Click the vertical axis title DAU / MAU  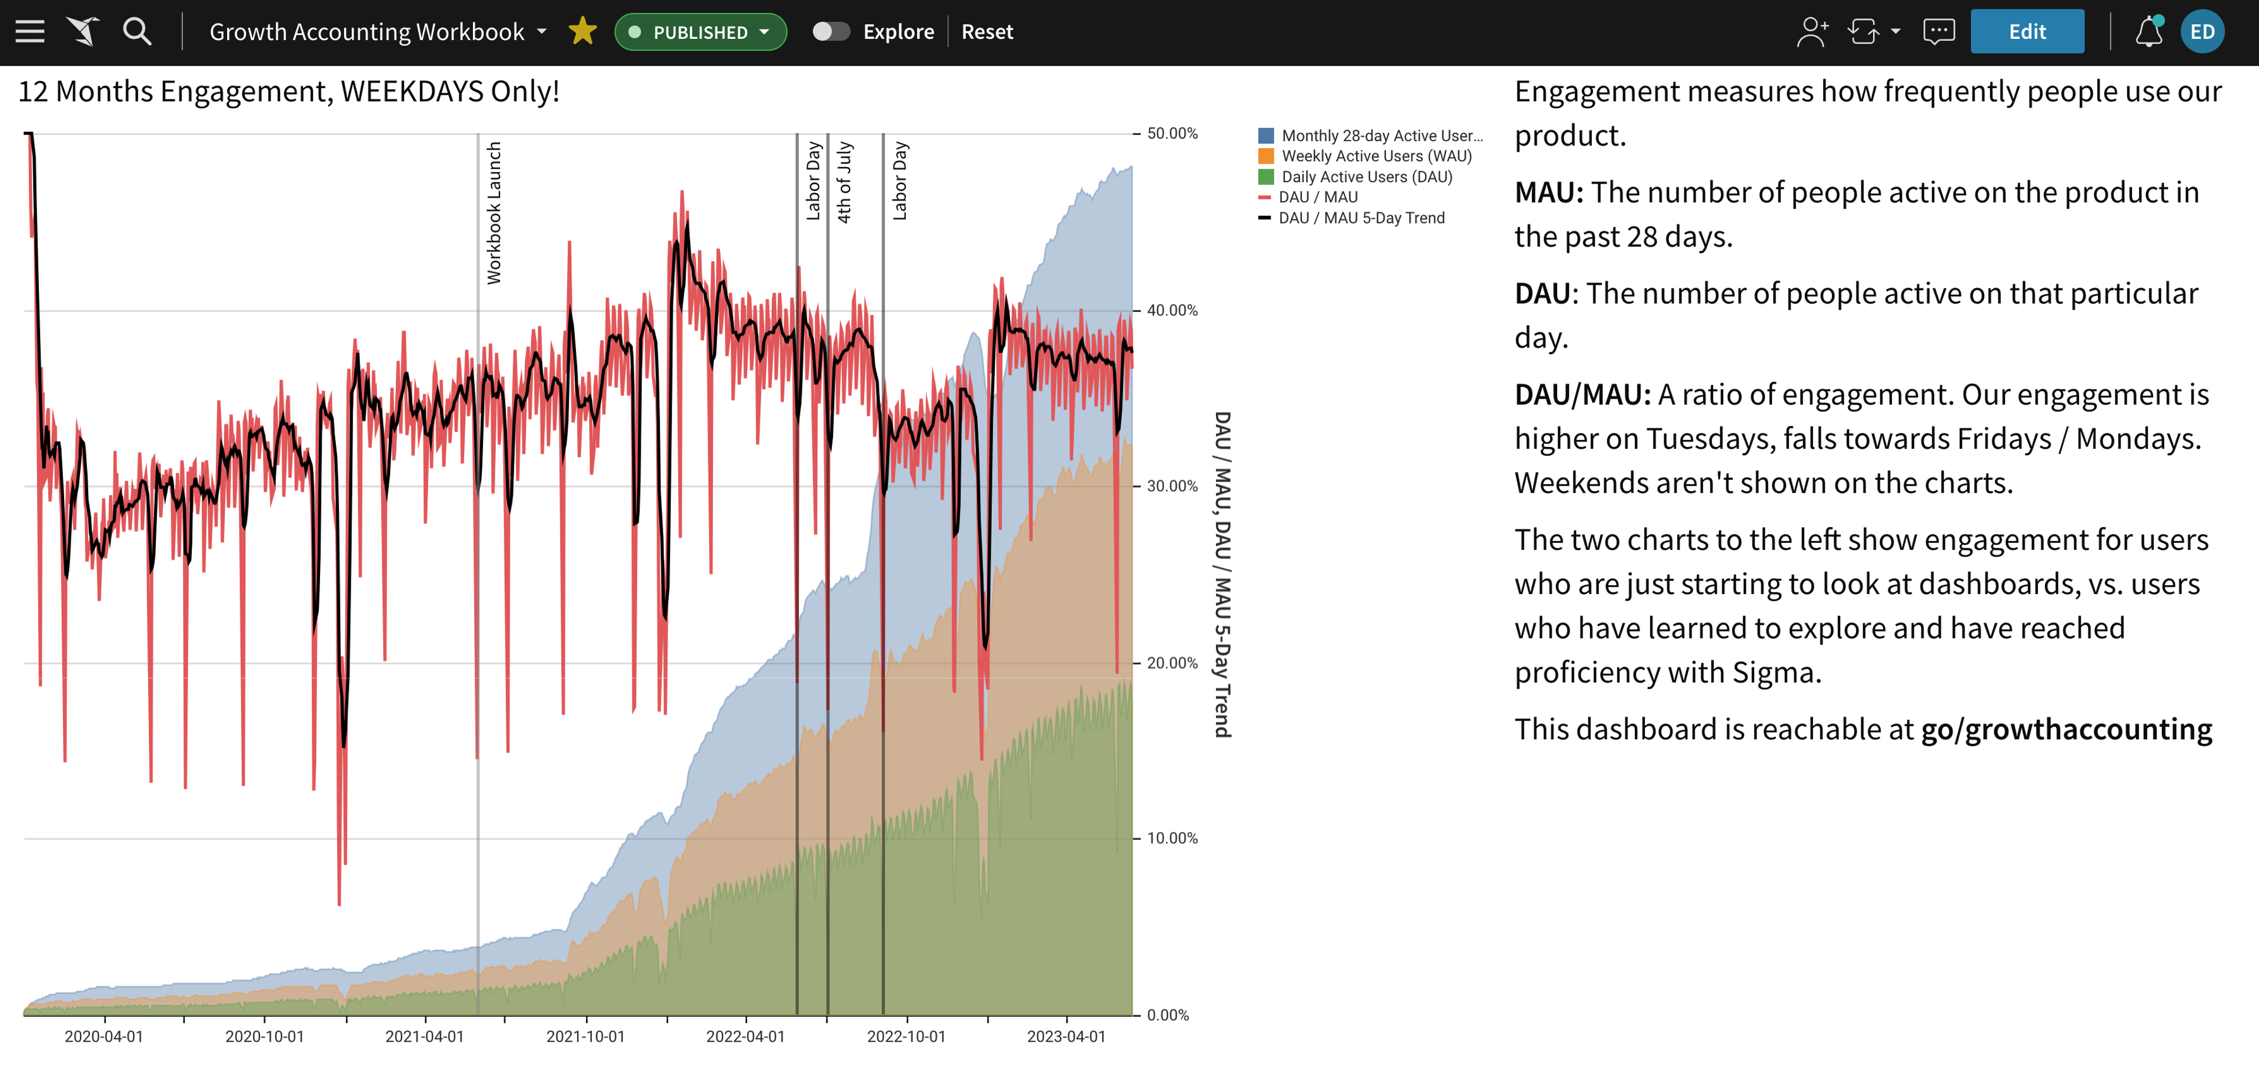point(1222,575)
